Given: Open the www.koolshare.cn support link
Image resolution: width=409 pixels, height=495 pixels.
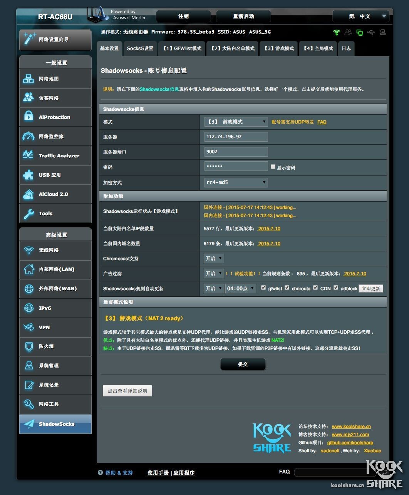Looking at the screenshot, I should 352,426.
